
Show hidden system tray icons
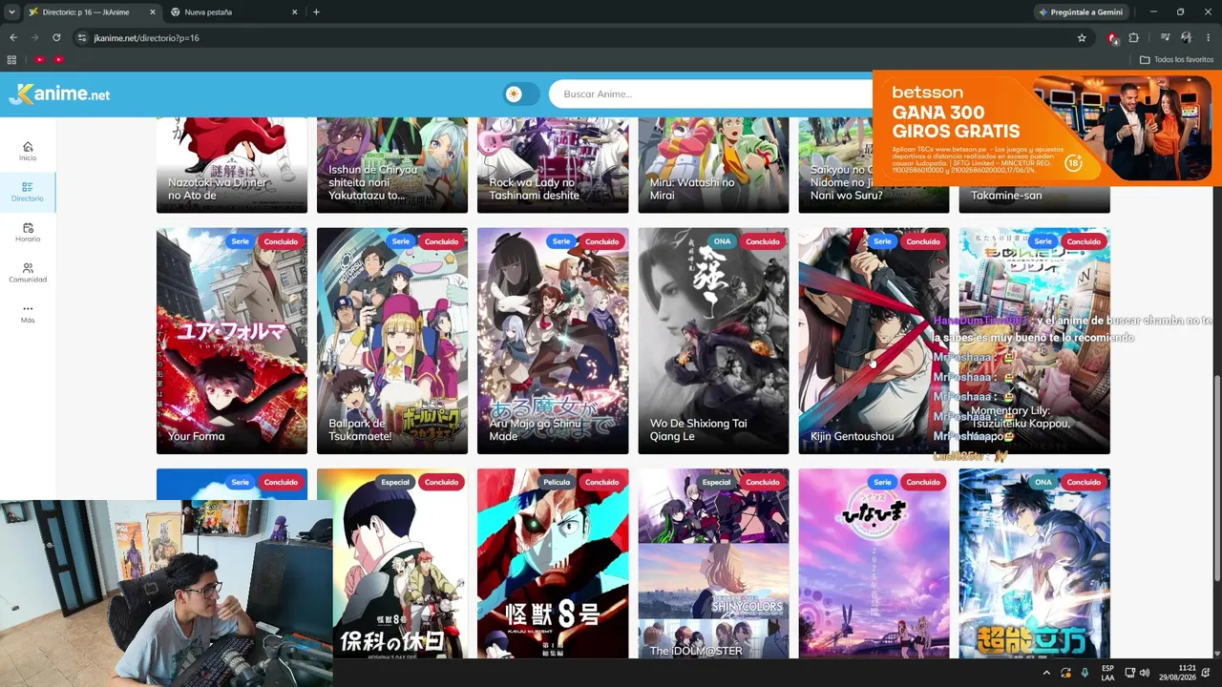[1046, 673]
